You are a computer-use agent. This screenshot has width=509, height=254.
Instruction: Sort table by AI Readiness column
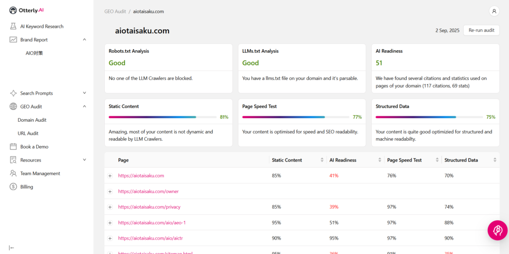pyautogui.click(x=380, y=160)
